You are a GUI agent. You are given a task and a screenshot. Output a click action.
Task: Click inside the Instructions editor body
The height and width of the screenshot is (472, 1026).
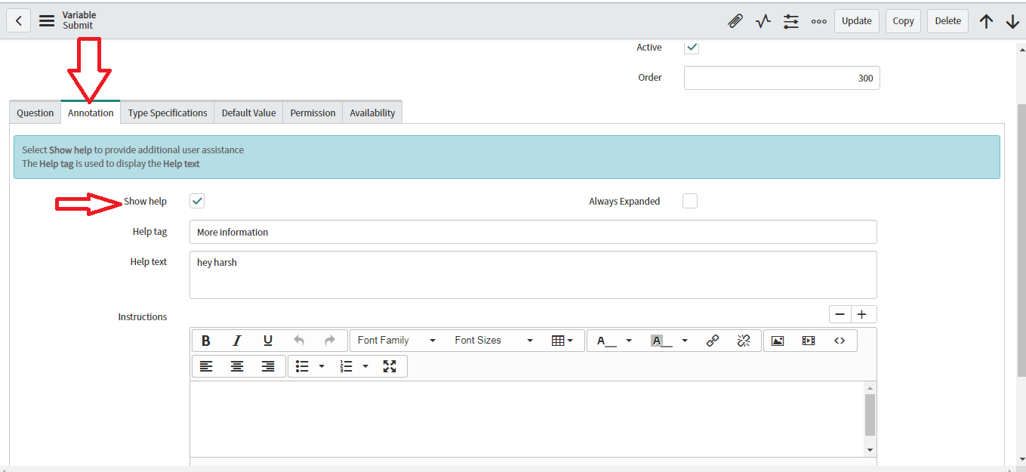[526, 419]
